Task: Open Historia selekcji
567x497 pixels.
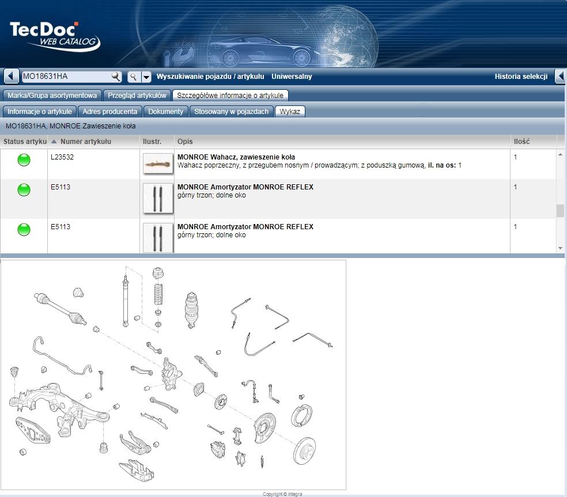Action: pos(521,76)
